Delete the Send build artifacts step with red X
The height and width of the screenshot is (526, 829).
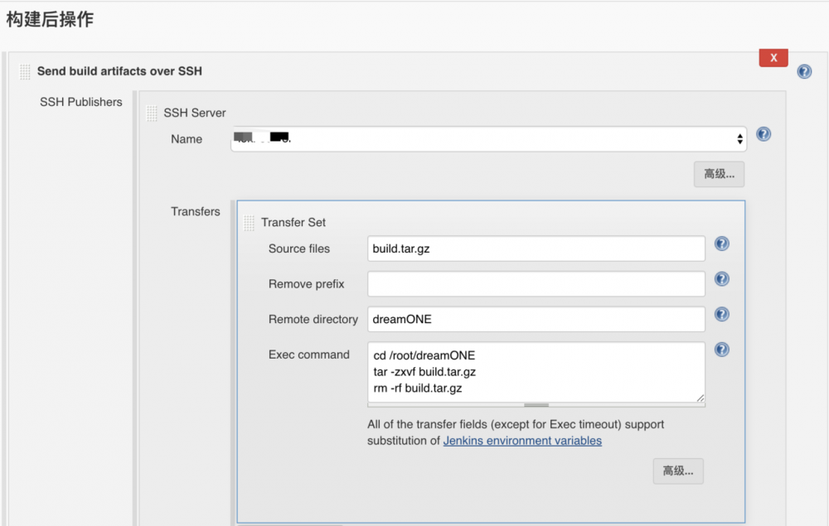pyautogui.click(x=773, y=57)
